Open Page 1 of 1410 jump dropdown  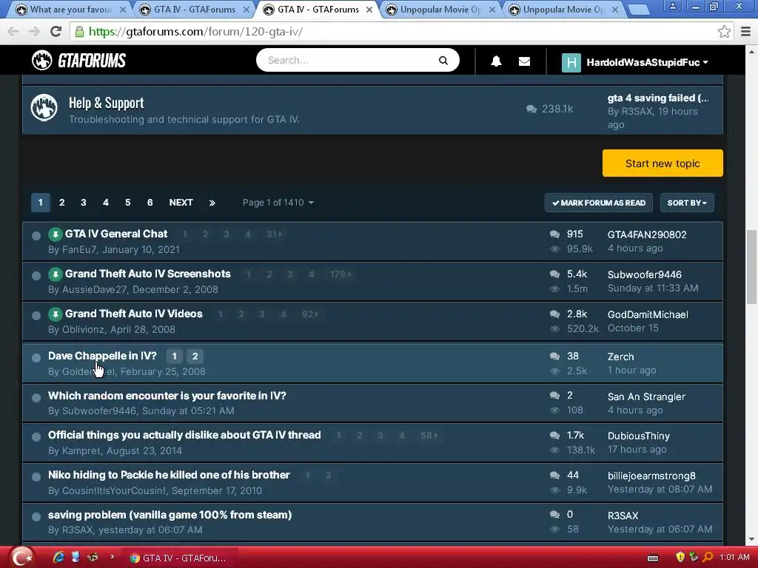click(278, 203)
